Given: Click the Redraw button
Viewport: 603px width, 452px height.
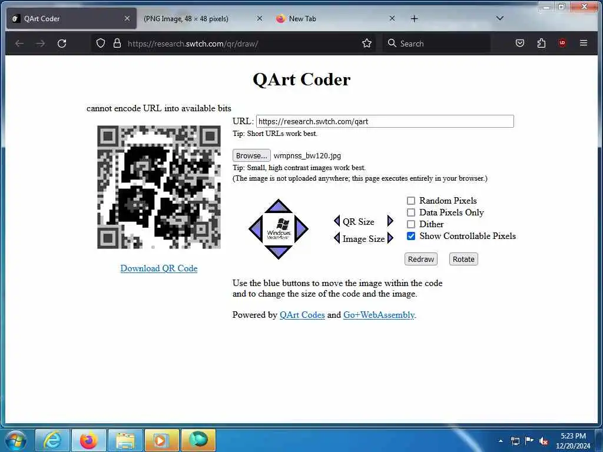Looking at the screenshot, I should pos(420,259).
